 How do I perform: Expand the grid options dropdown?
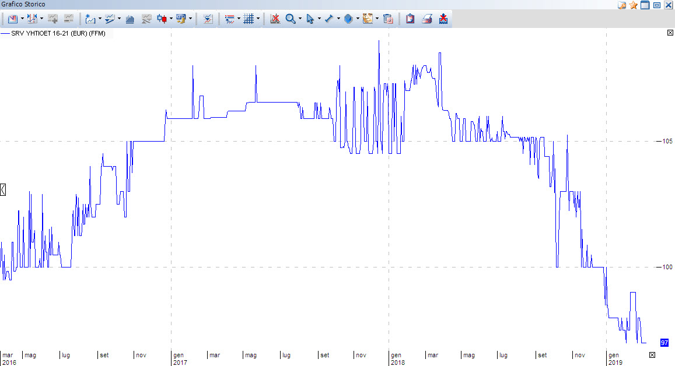coord(258,19)
